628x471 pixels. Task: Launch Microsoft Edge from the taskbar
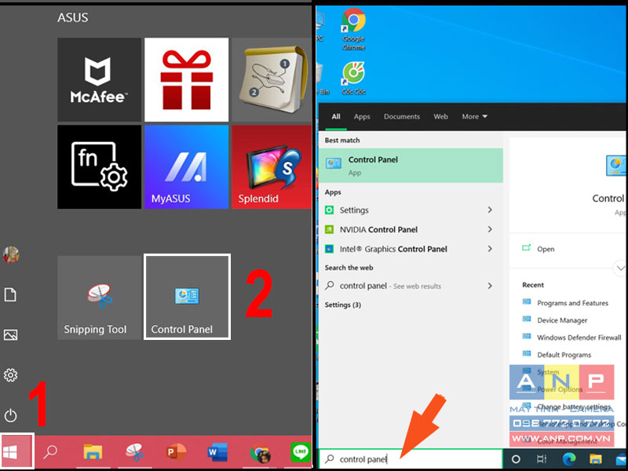(x=568, y=459)
